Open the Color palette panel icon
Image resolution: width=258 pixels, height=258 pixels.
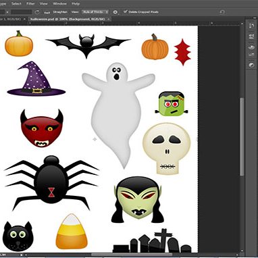coord(251,47)
